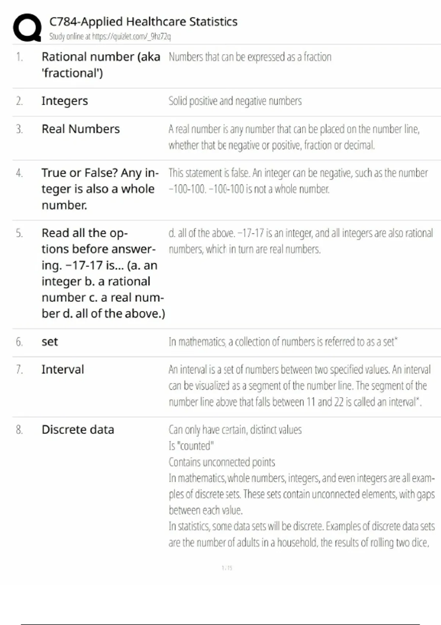Click the 'd. all of the above' answer
This screenshot has width=441, height=625.
click(300, 241)
